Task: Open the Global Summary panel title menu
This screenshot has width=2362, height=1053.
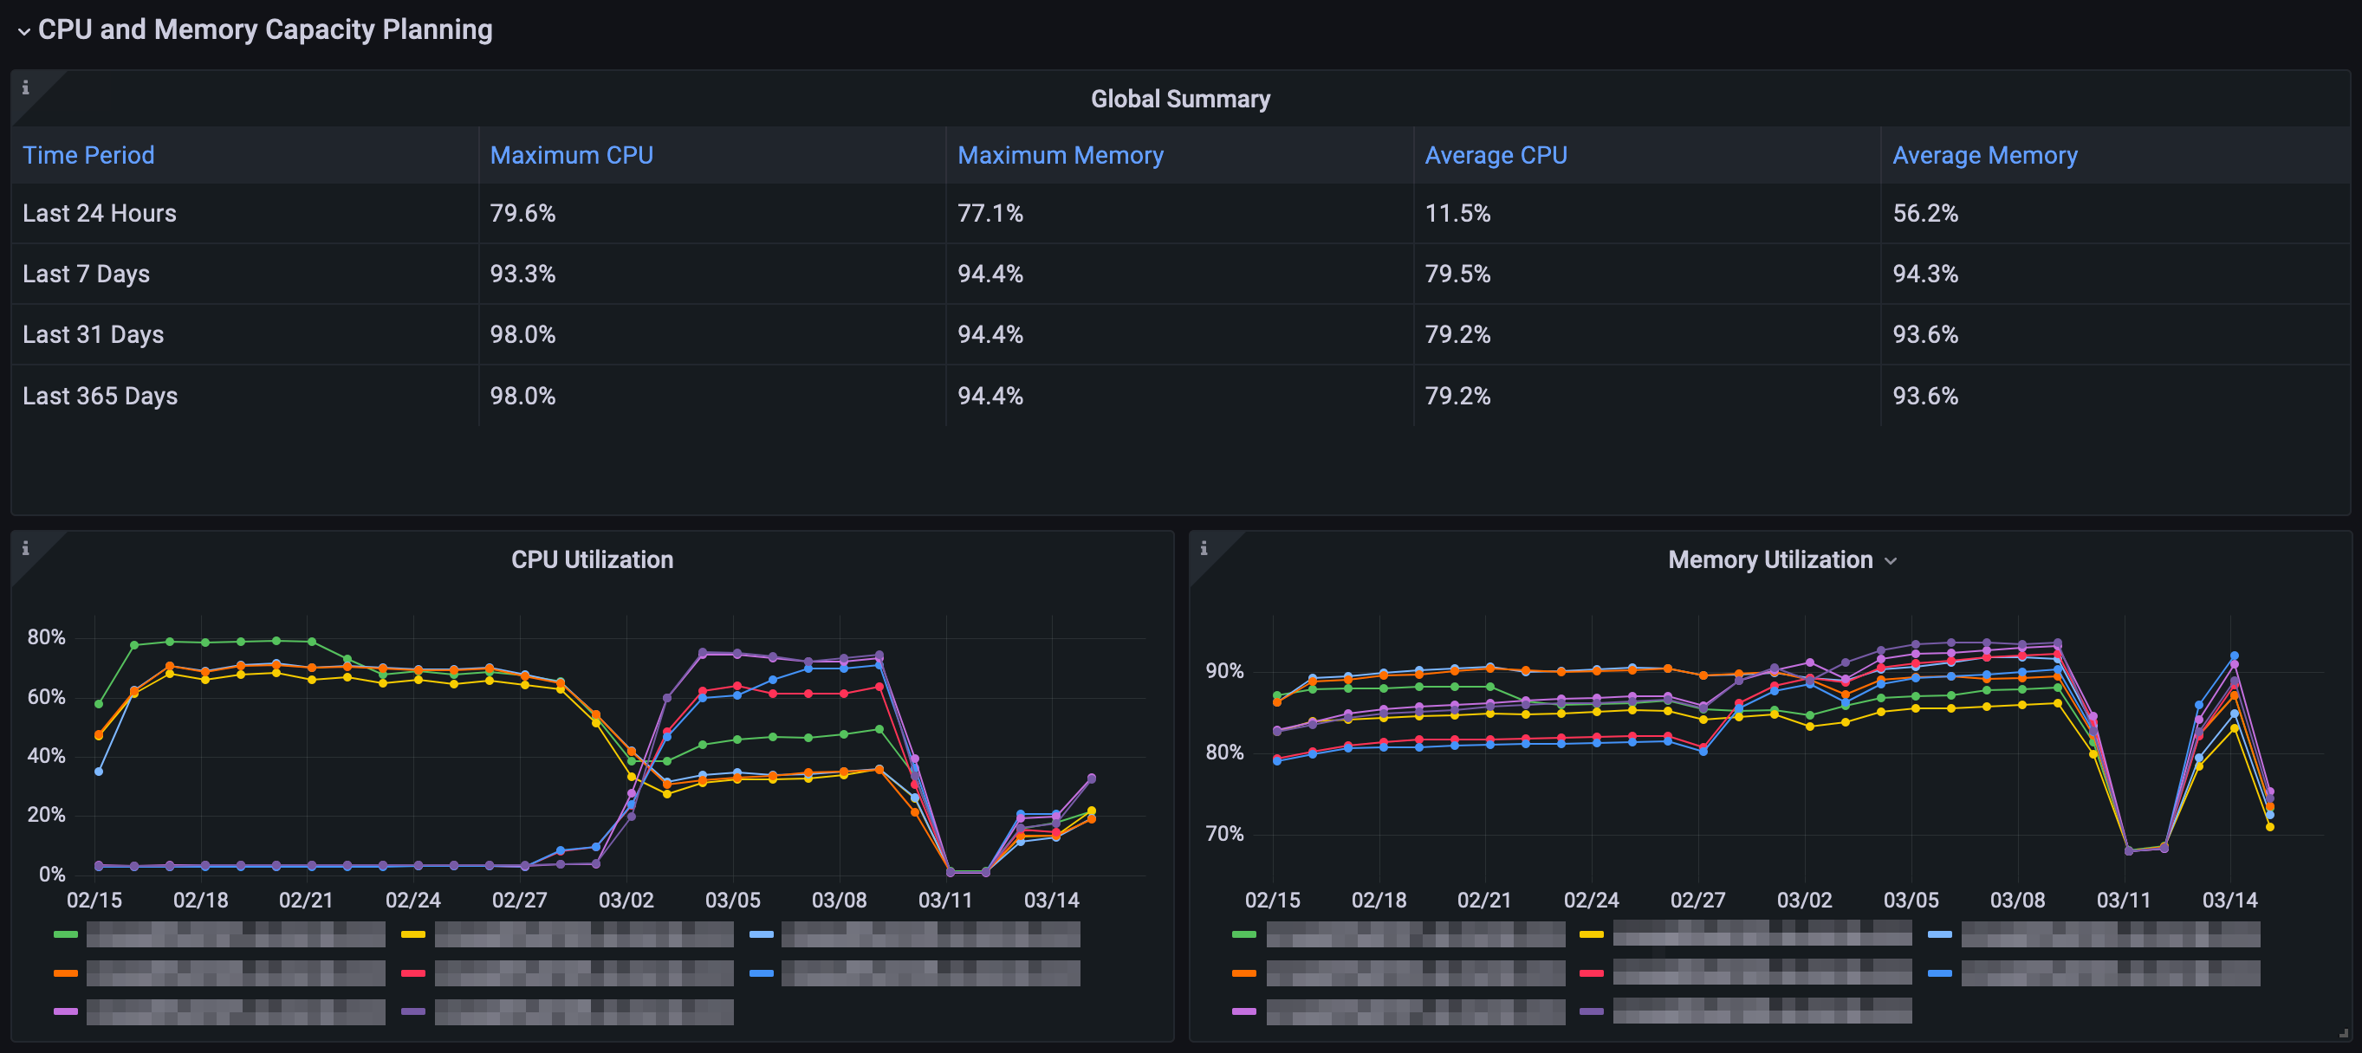Action: (x=1179, y=99)
